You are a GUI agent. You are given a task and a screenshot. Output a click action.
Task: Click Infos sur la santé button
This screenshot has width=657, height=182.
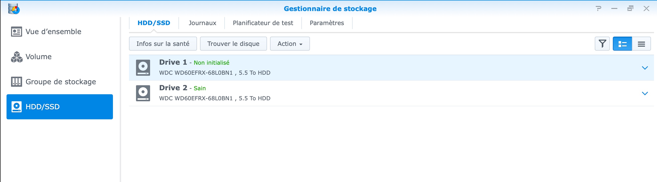pyautogui.click(x=163, y=44)
